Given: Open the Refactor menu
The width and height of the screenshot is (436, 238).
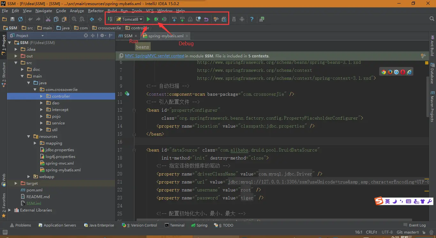Looking at the screenshot, I should [96, 11].
